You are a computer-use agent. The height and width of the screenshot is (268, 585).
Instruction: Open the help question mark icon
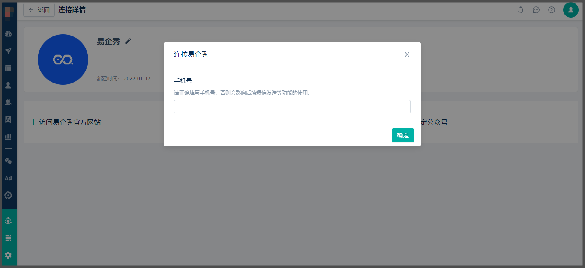pyautogui.click(x=552, y=10)
